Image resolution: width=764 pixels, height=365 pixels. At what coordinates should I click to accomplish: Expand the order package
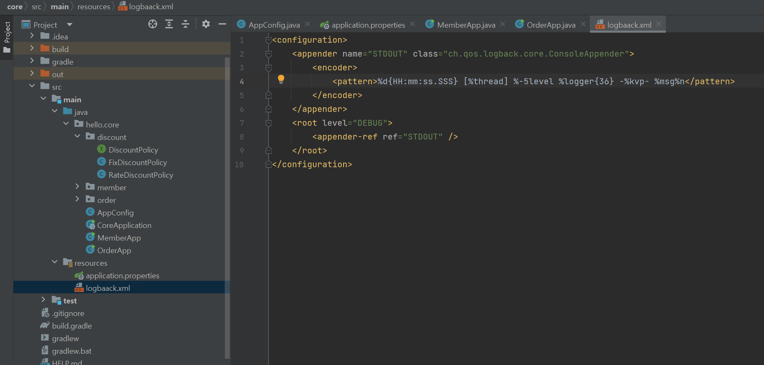(x=77, y=199)
